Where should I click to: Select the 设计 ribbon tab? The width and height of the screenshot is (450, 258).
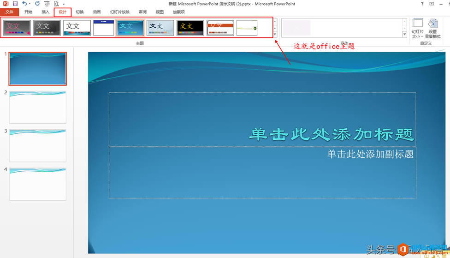(x=63, y=12)
